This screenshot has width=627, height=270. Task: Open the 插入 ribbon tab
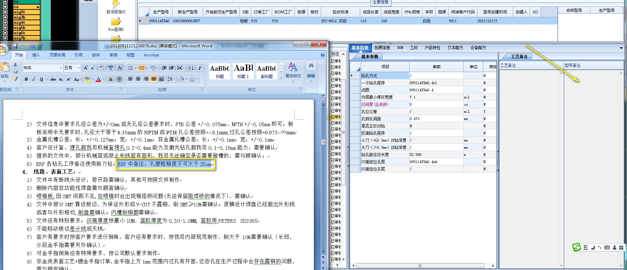point(36,55)
